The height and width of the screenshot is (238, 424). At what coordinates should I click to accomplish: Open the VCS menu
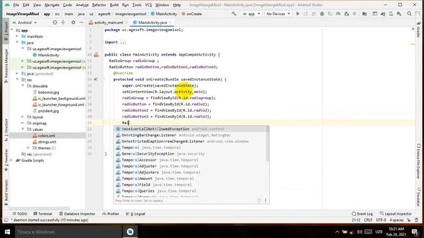tap(148, 5)
